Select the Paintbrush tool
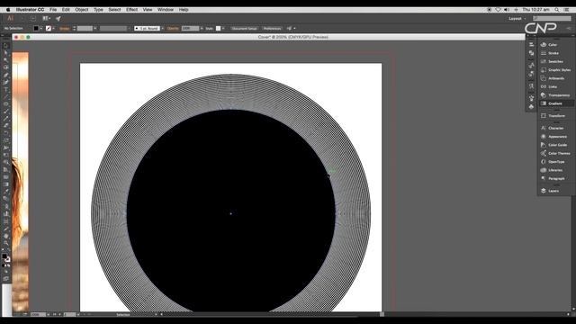The width and height of the screenshot is (576, 324). 5,112
